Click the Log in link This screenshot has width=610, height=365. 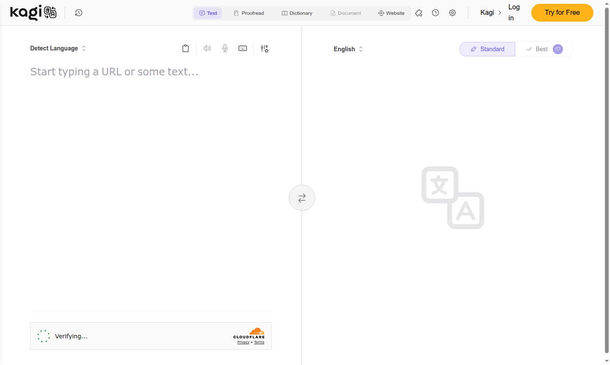pyautogui.click(x=513, y=12)
